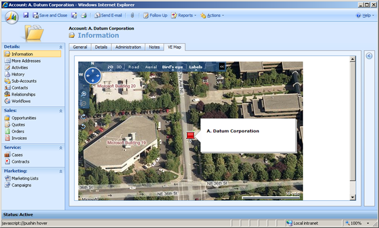379x228 pixels.
Task: Click Send E-mail in the toolbar
Action: [x=108, y=15]
